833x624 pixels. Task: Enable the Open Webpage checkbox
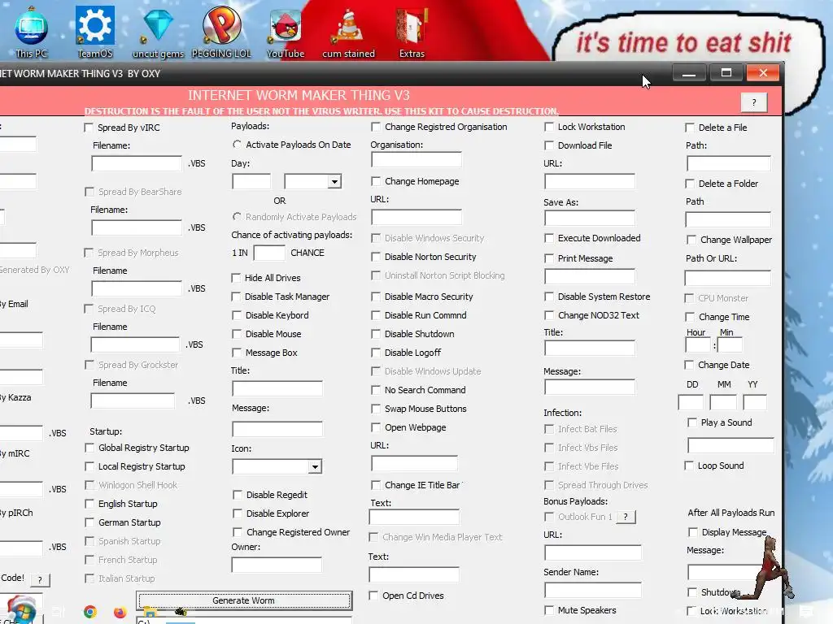(x=376, y=427)
